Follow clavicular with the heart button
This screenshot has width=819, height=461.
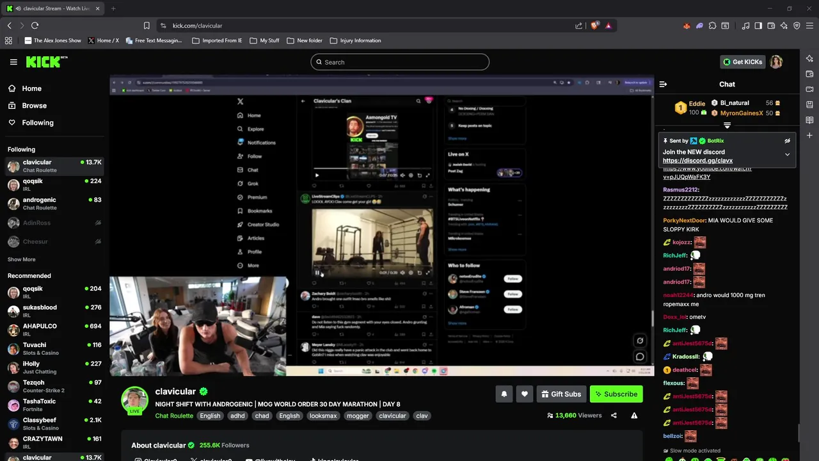coord(525,394)
